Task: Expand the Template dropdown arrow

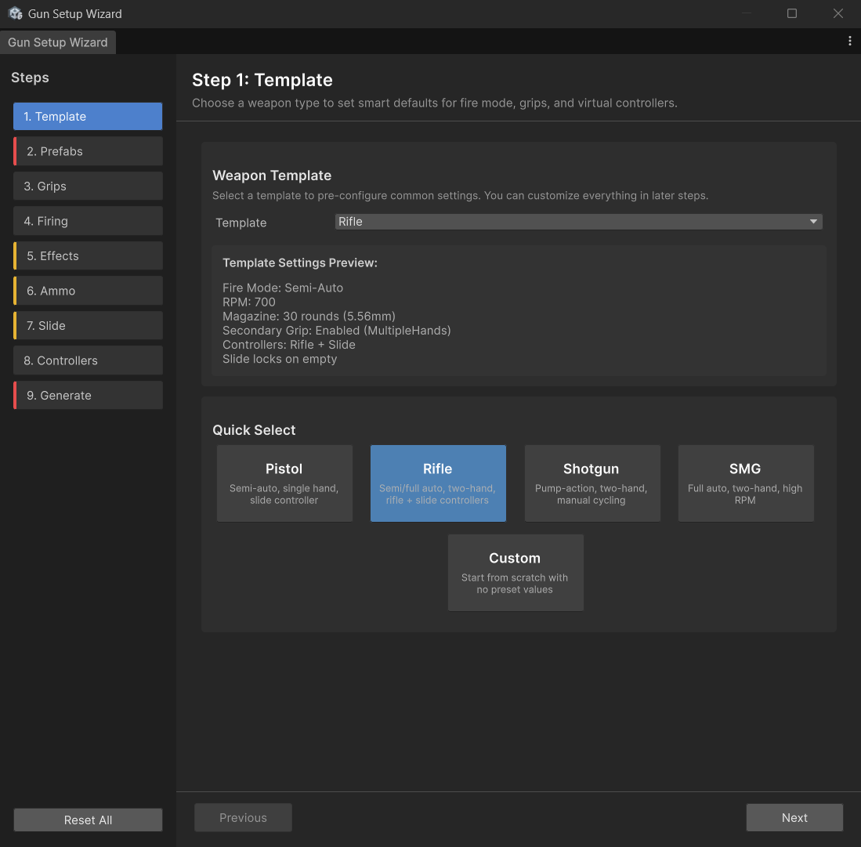Action: [813, 222]
